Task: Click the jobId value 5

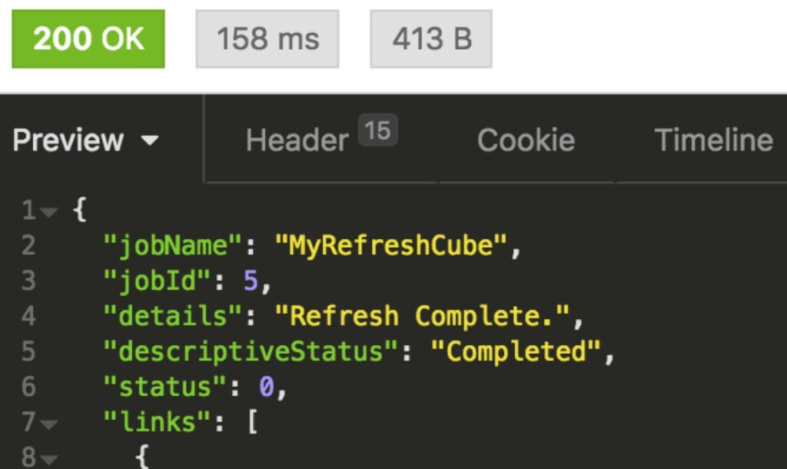Action: 251,281
